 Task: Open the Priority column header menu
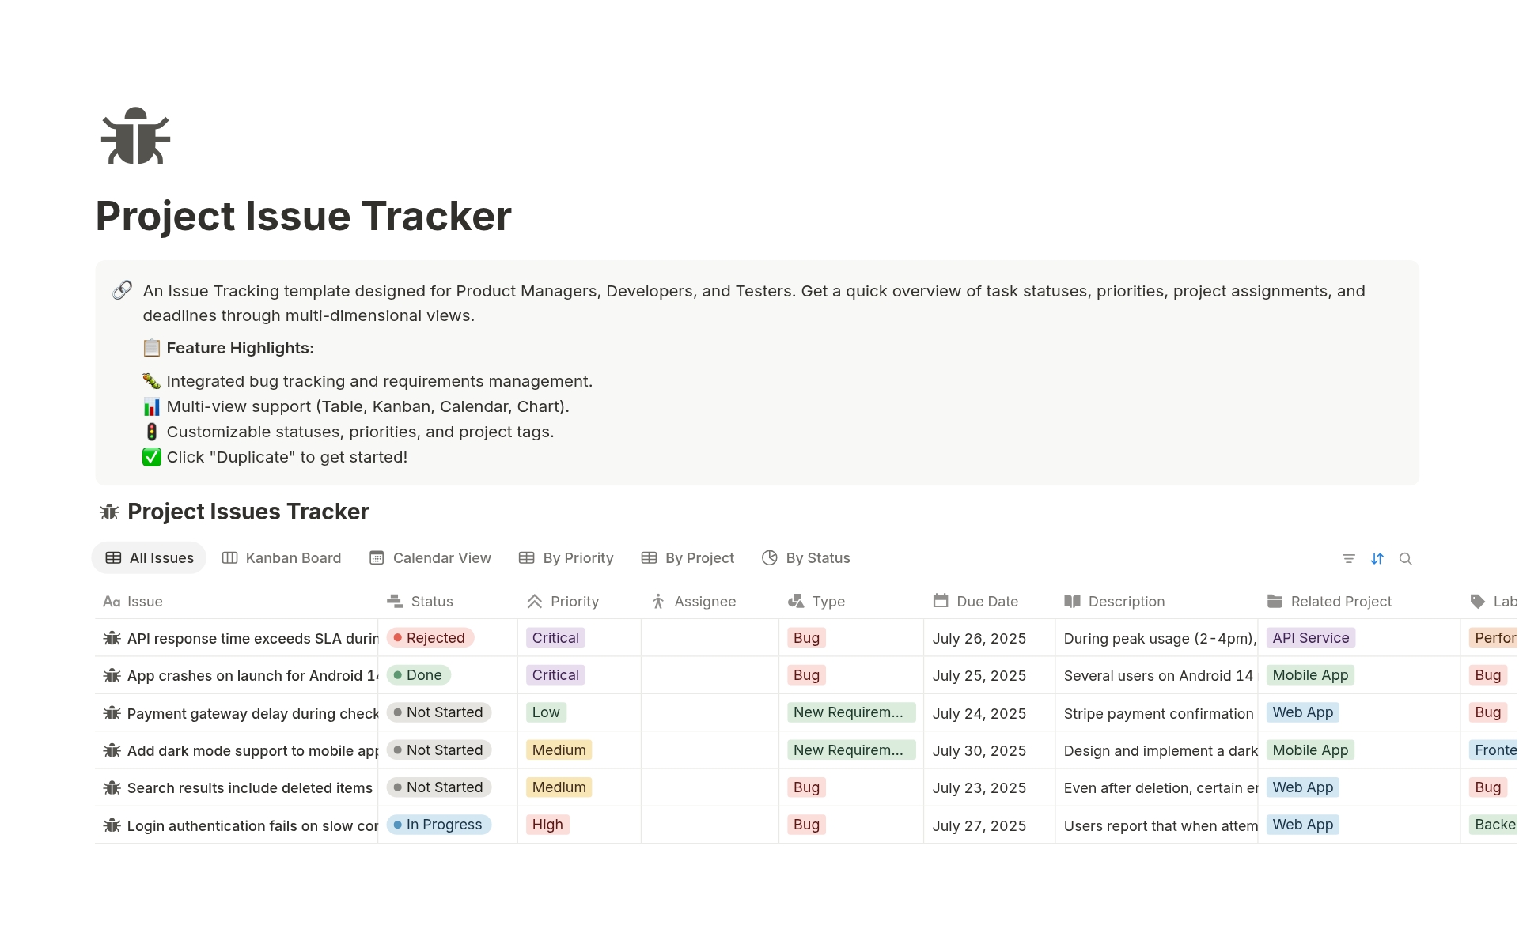click(x=574, y=602)
